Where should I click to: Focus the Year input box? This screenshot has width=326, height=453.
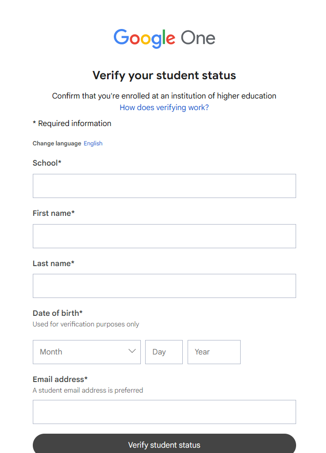click(x=214, y=352)
